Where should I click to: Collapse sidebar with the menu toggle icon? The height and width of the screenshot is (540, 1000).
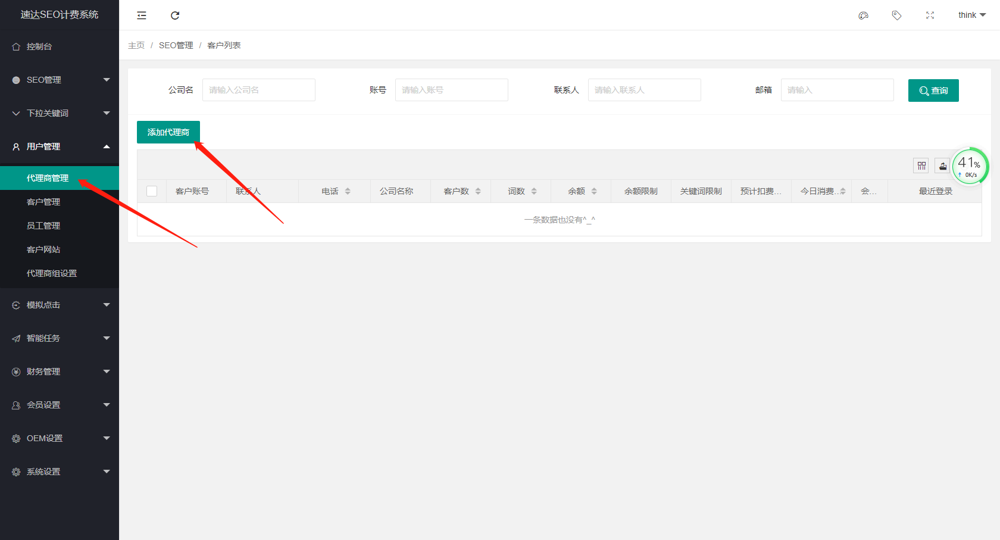coord(142,15)
